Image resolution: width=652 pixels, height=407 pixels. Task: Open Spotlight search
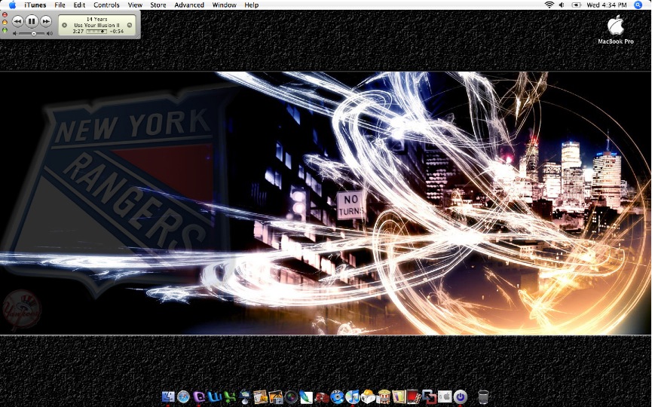point(638,5)
